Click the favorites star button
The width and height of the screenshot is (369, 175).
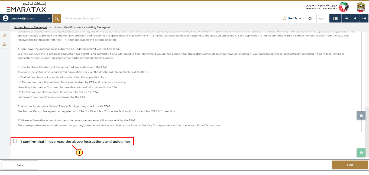pyautogui.click(x=361, y=115)
